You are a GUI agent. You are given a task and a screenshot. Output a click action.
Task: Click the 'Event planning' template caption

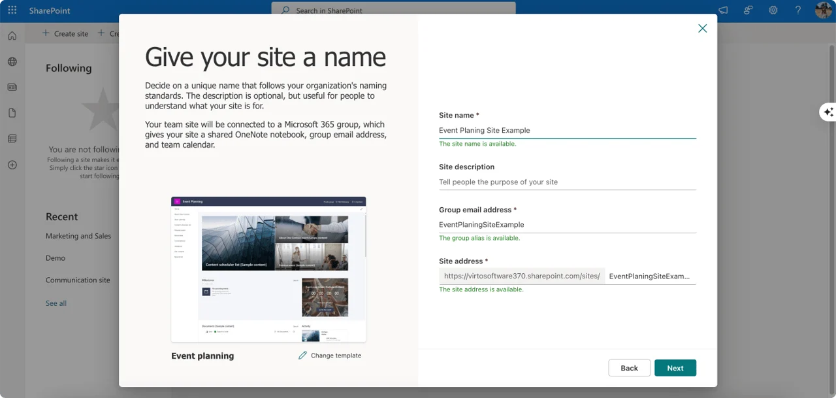[202, 356]
